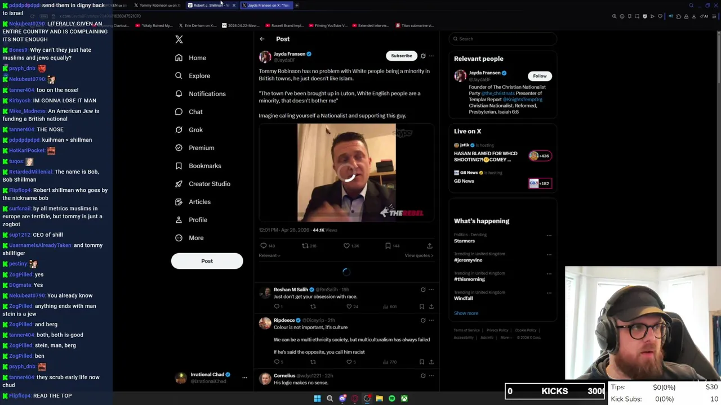This screenshot has width=721, height=405.
Task: Go back with the arrow beside Post
Action: pyautogui.click(x=262, y=39)
